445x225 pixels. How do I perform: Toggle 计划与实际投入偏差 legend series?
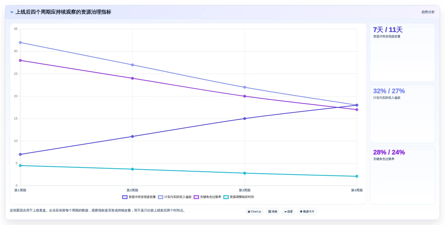click(175, 197)
